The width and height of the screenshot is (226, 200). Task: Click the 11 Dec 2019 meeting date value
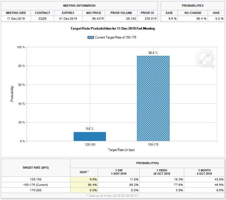16,18
